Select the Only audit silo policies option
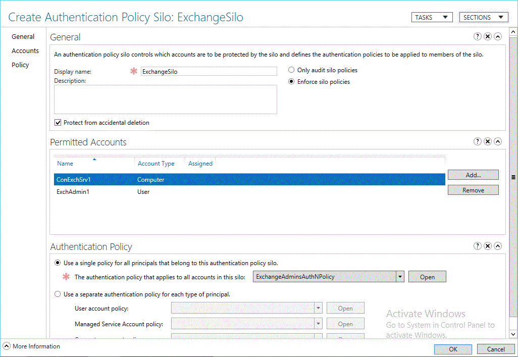 [x=290, y=70]
